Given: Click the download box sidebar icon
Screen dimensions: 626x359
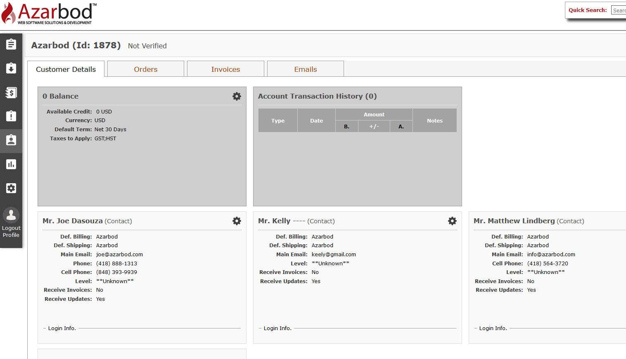Looking at the screenshot, I should coord(11,68).
